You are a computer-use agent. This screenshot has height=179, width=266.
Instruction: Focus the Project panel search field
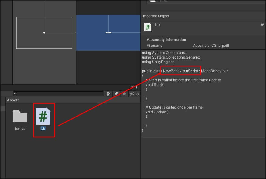pyautogui.click(x=58, y=94)
